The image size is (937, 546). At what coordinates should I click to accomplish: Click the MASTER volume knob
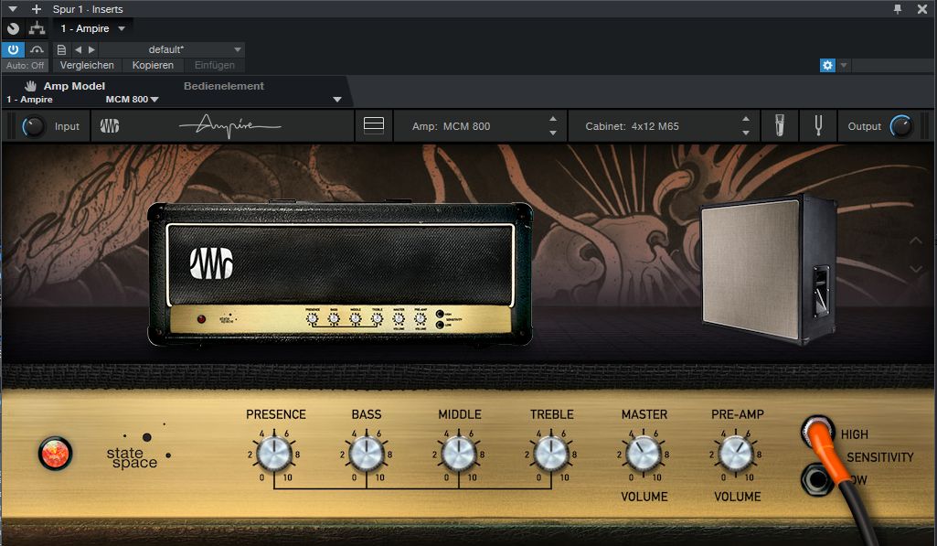(643, 454)
